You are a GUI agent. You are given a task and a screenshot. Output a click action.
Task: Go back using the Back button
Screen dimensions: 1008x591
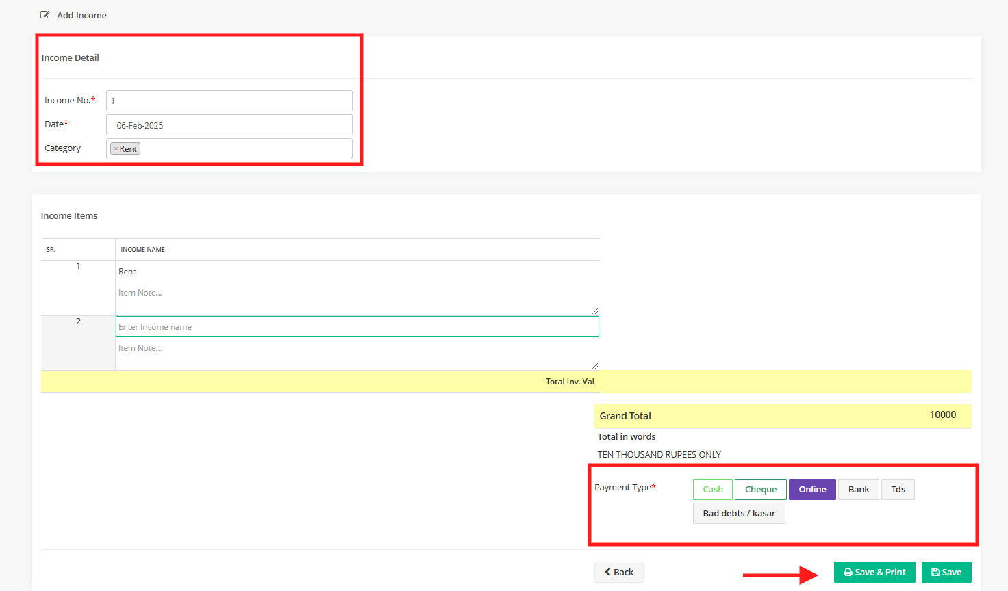coord(618,573)
